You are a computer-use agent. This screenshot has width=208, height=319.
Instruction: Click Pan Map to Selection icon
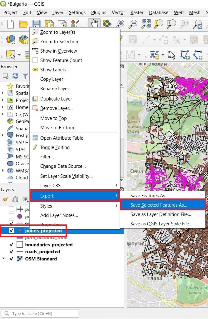(x=107, y=24)
